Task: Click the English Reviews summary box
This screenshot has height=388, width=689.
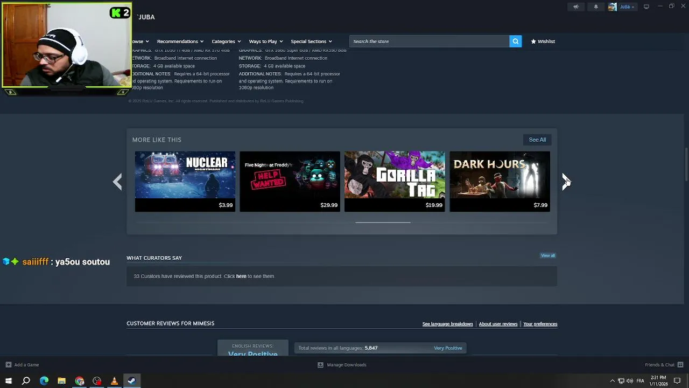Action: [252, 348]
